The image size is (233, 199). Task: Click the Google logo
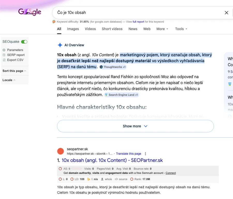click(x=29, y=12)
